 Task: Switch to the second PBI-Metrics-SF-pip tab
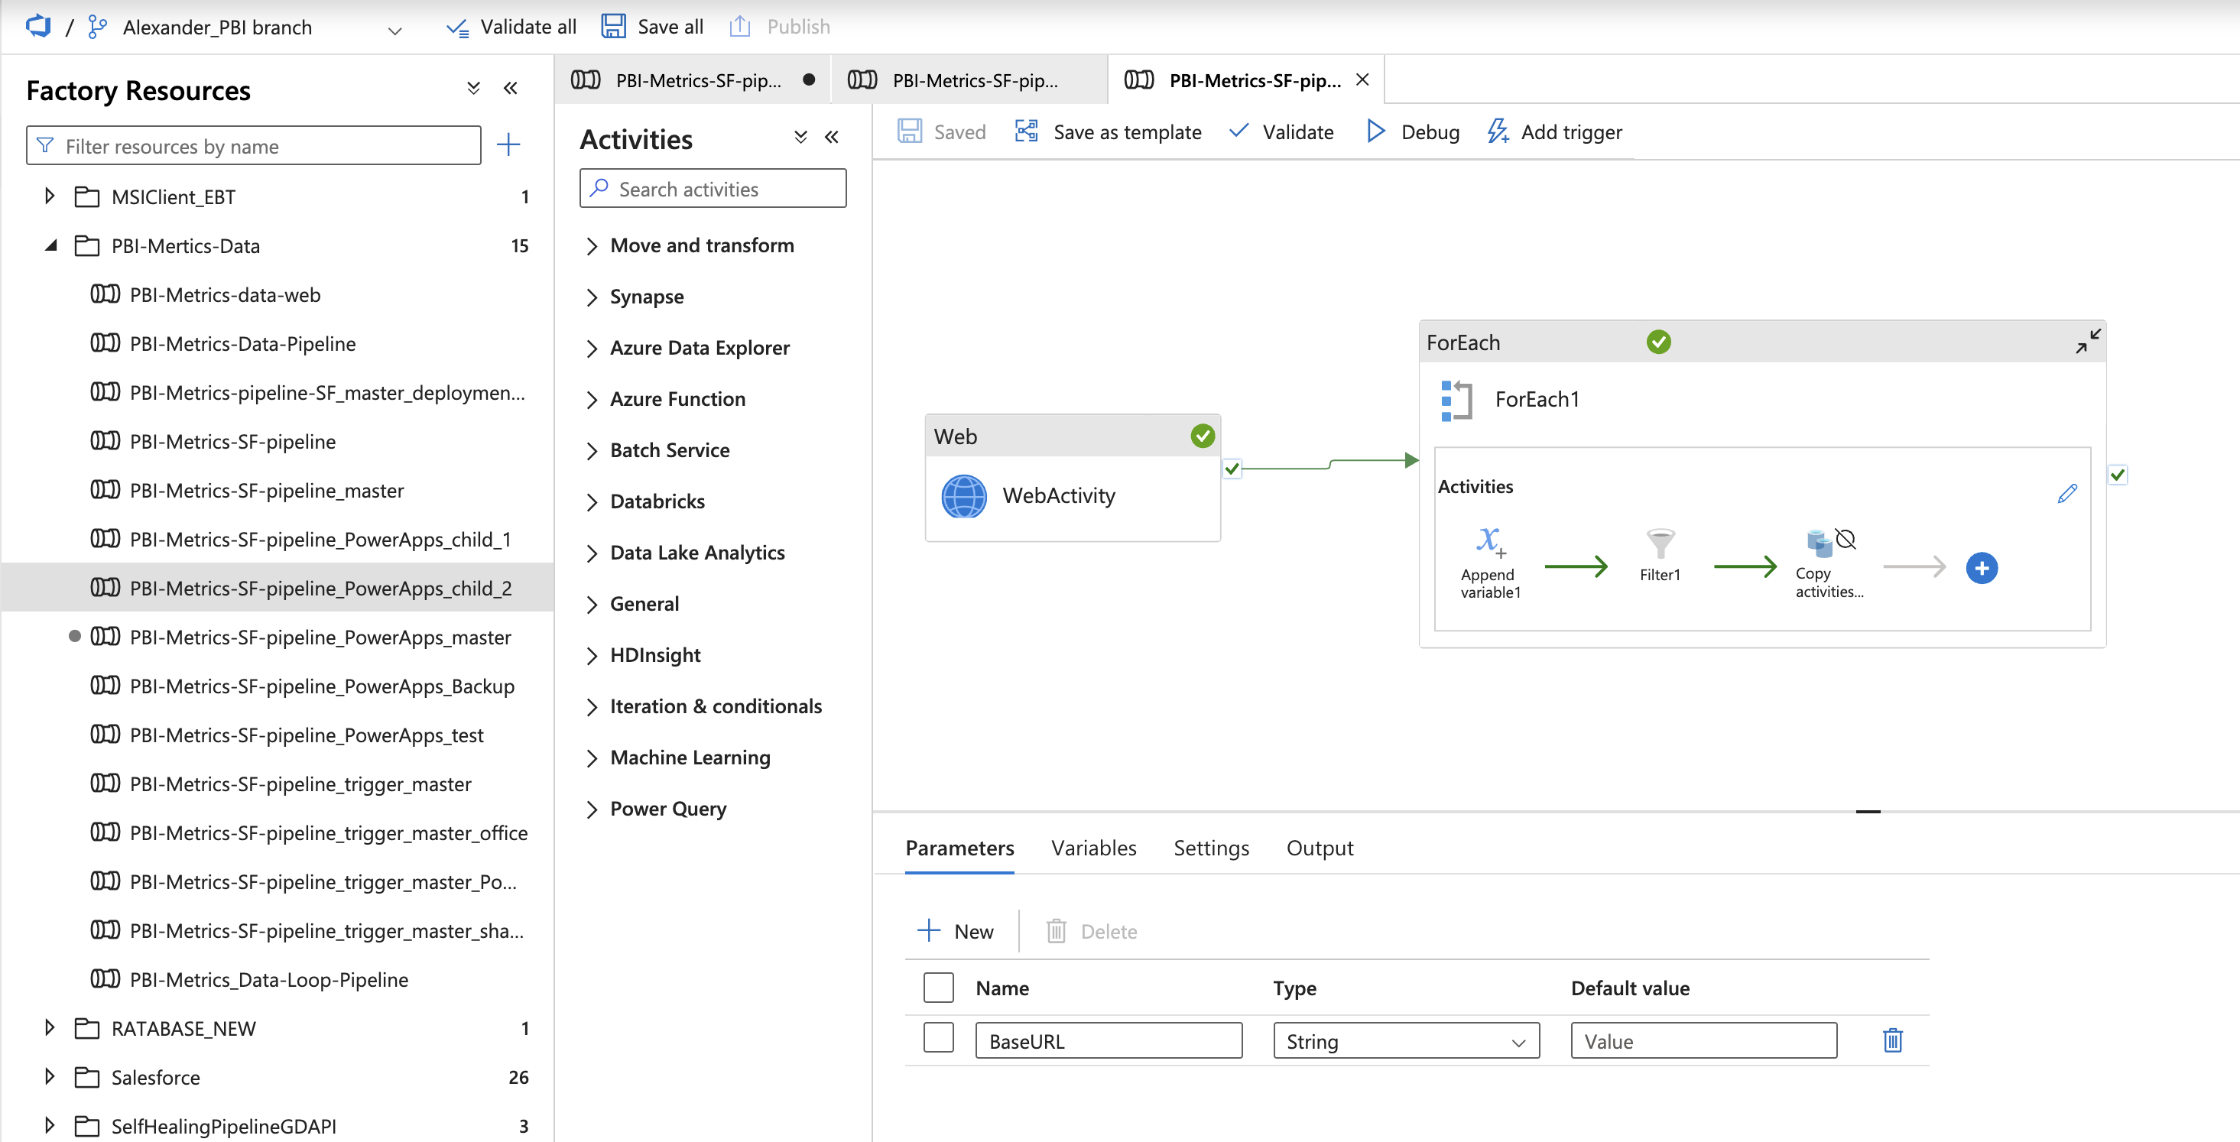point(969,79)
